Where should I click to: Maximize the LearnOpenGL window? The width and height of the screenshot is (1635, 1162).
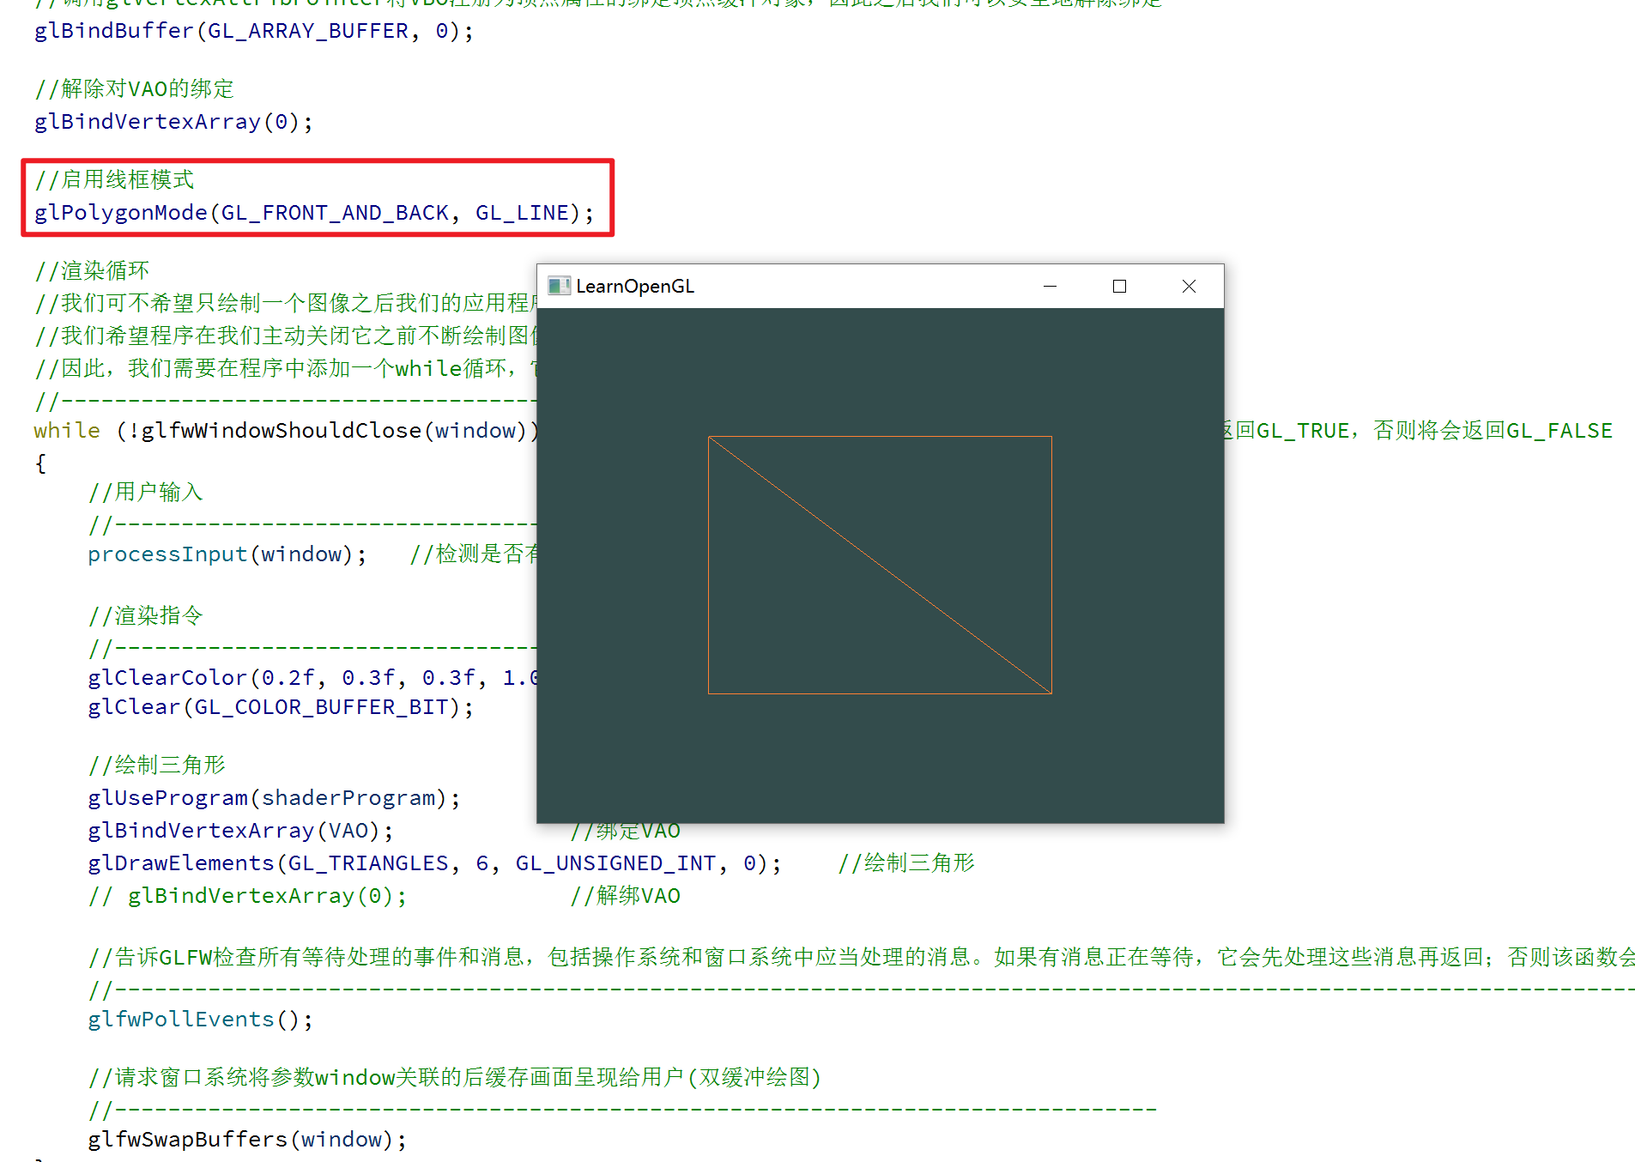point(1119,286)
